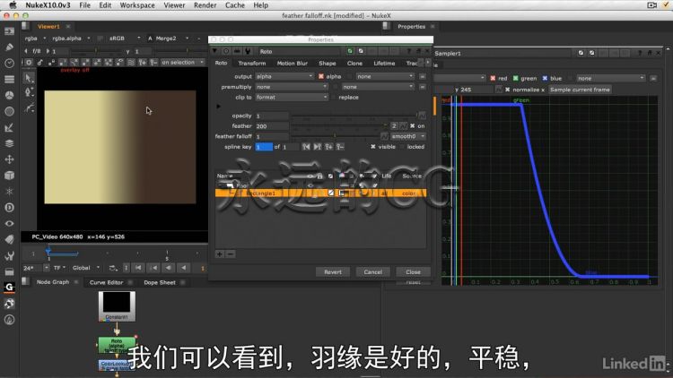This screenshot has width=673, height=378.
Task: Switch to the Motion Blur tab
Action: 292,63
